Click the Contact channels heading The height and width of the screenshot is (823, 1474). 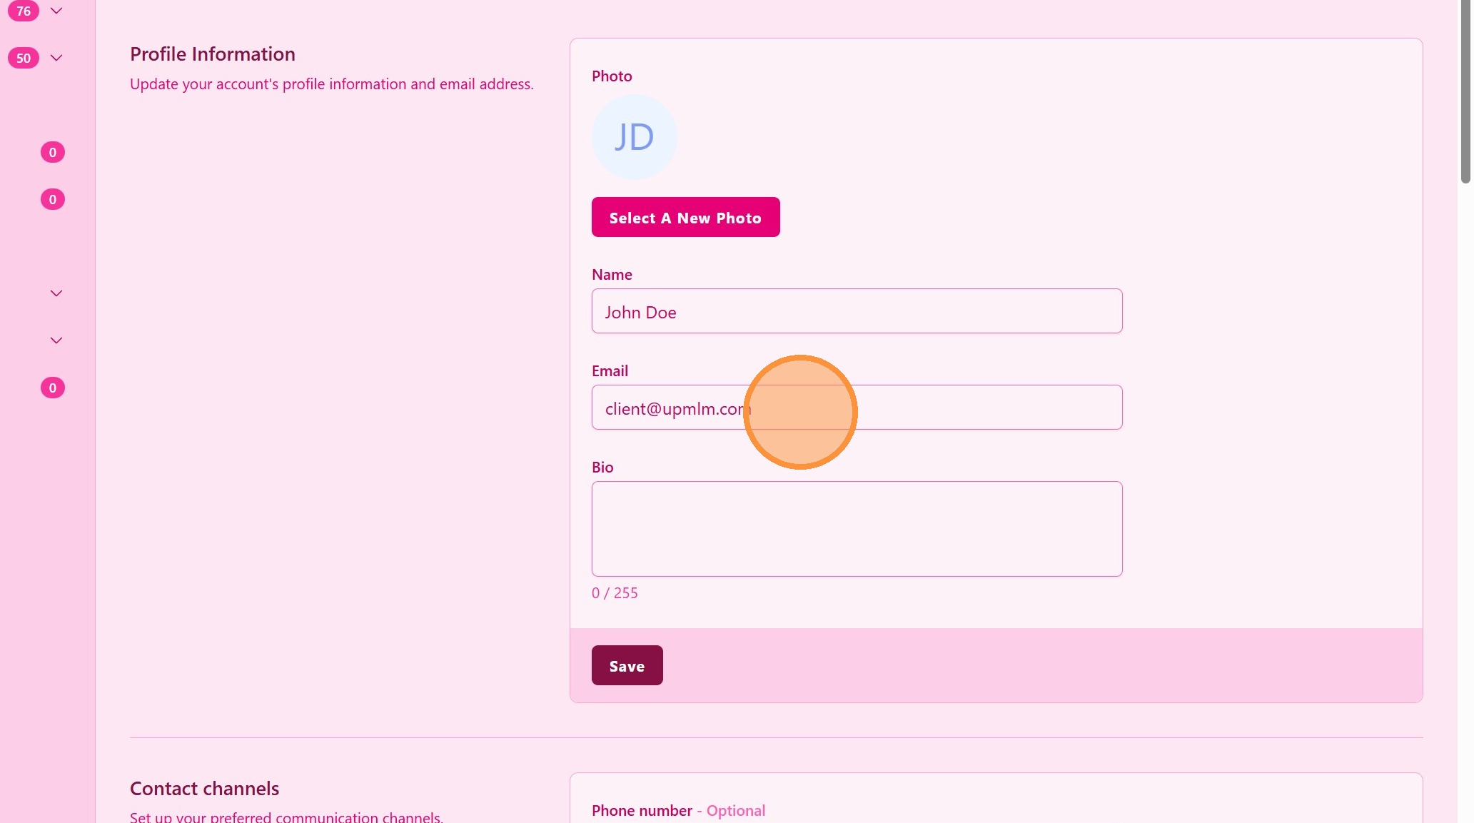point(204,789)
